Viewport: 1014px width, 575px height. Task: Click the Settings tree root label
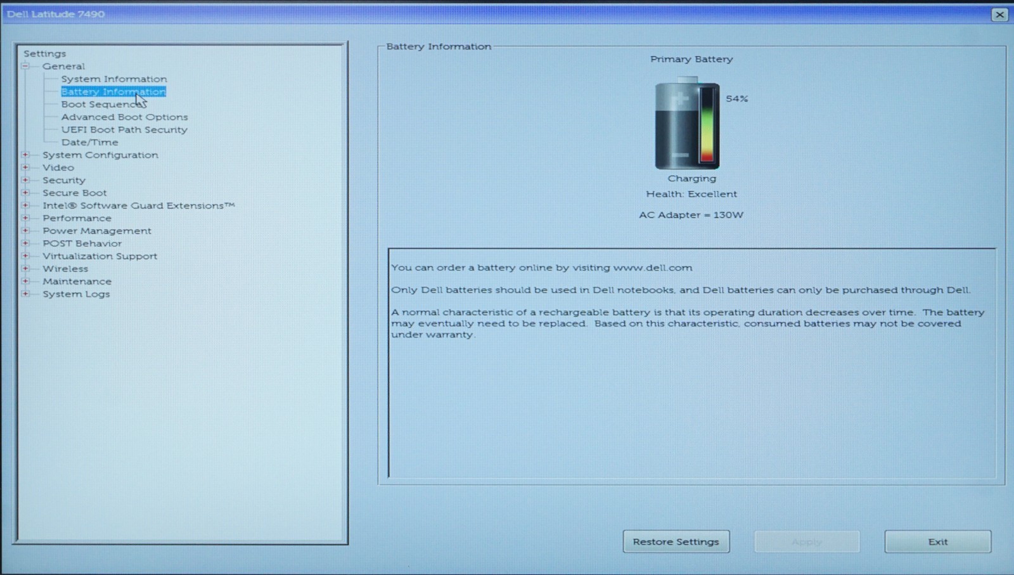click(x=44, y=54)
